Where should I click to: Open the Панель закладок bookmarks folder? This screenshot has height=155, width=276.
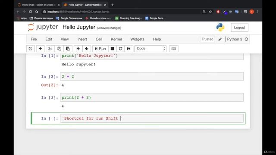click(x=41, y=18)
